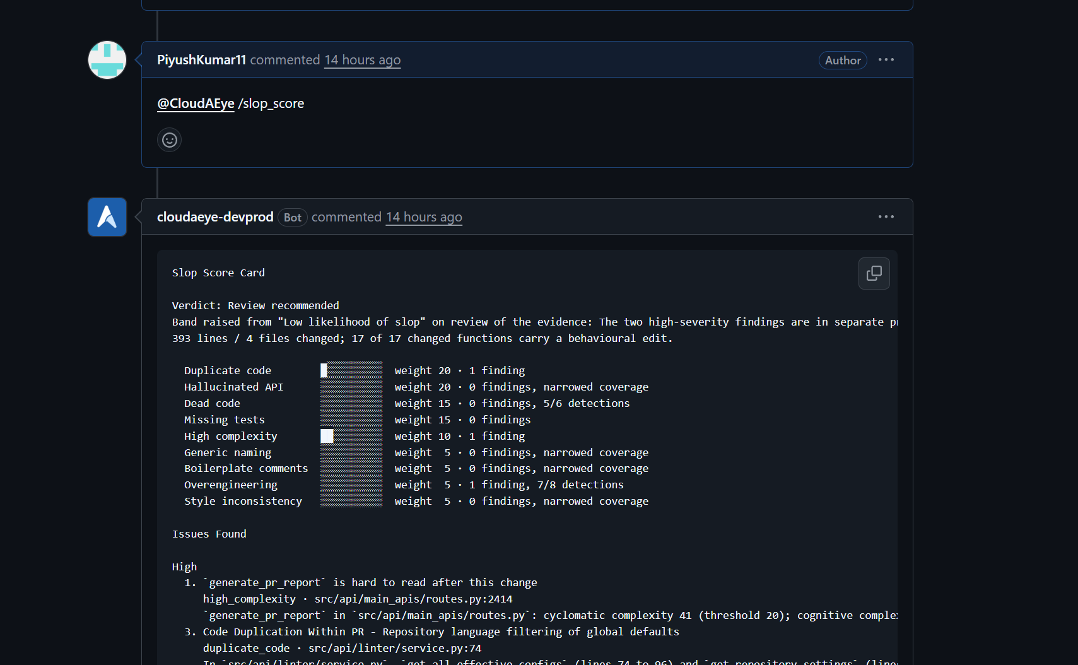The width and height of the screenshot is (1078, 665).
Task: Click the Bot label badge
Action: click(292, 217)
